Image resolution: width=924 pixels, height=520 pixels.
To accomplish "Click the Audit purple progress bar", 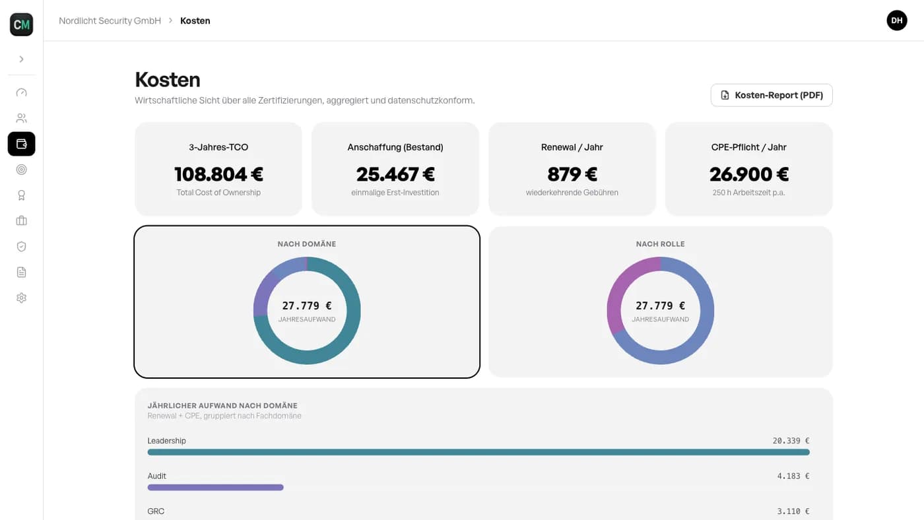I will tap(215, 488).
